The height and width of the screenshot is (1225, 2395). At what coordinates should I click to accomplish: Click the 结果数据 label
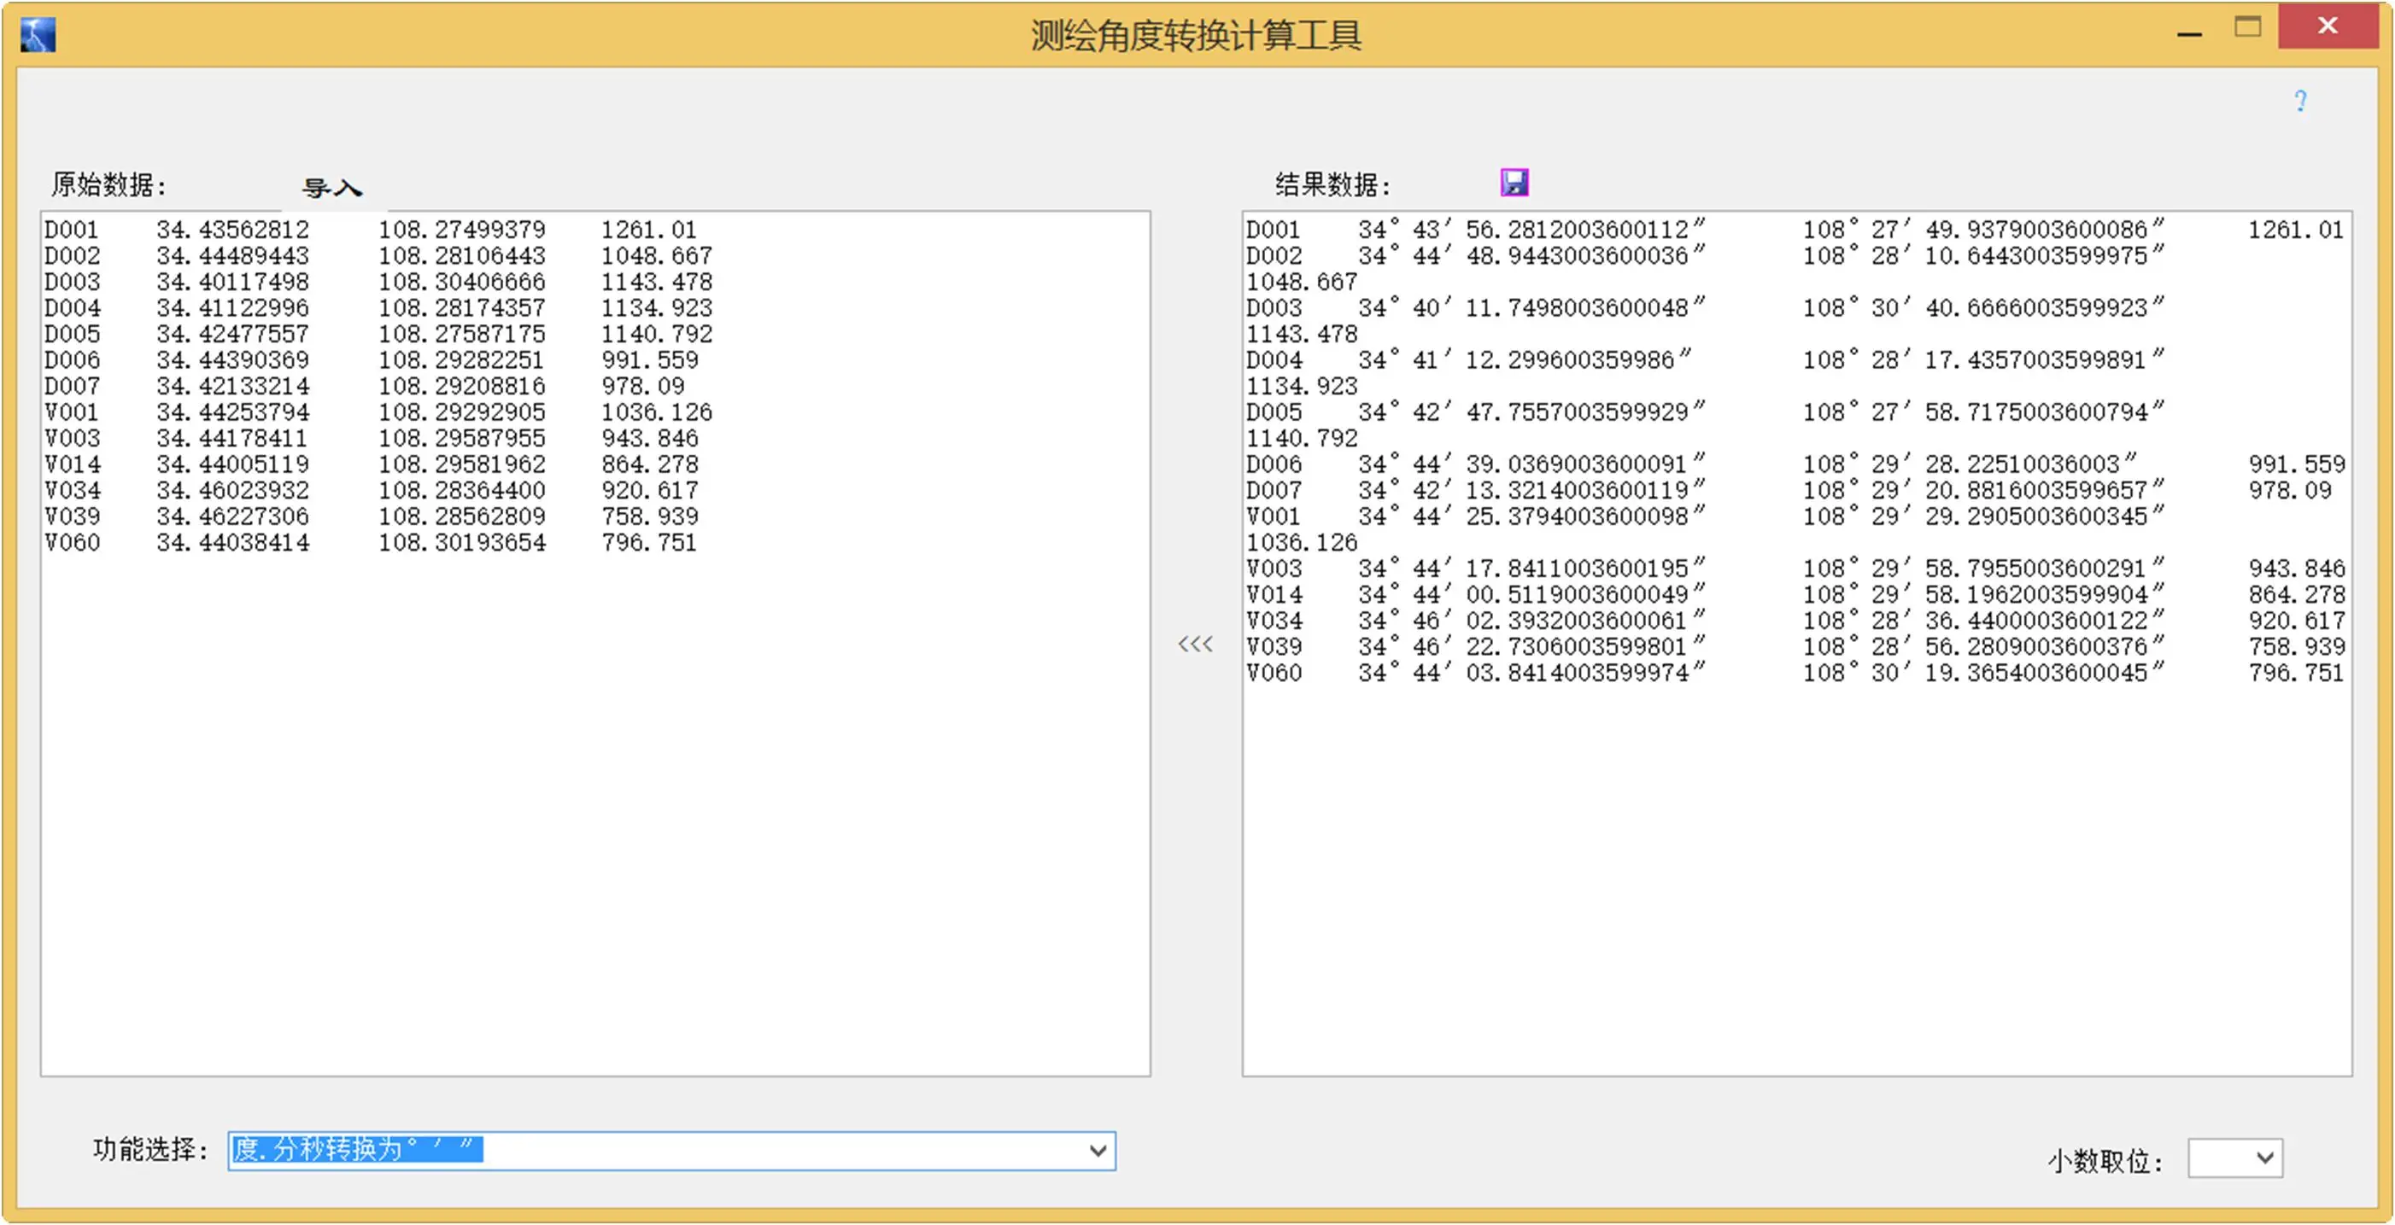point(1333,184)
